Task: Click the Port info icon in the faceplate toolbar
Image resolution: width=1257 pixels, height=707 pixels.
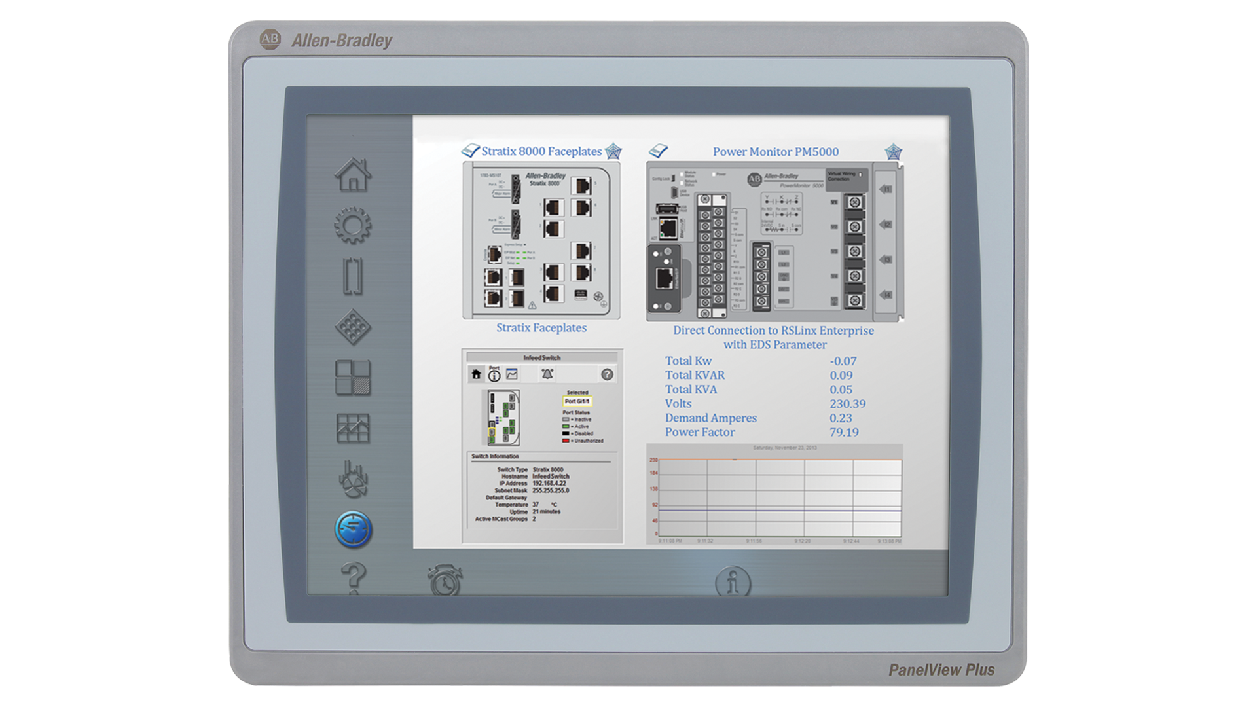Action: [494, 374]
